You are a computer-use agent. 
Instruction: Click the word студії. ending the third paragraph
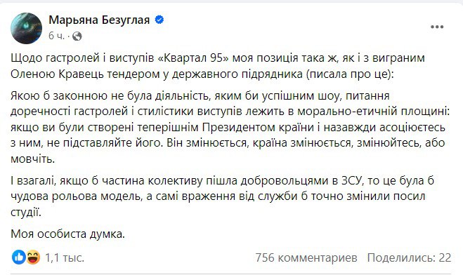point(26,213)
